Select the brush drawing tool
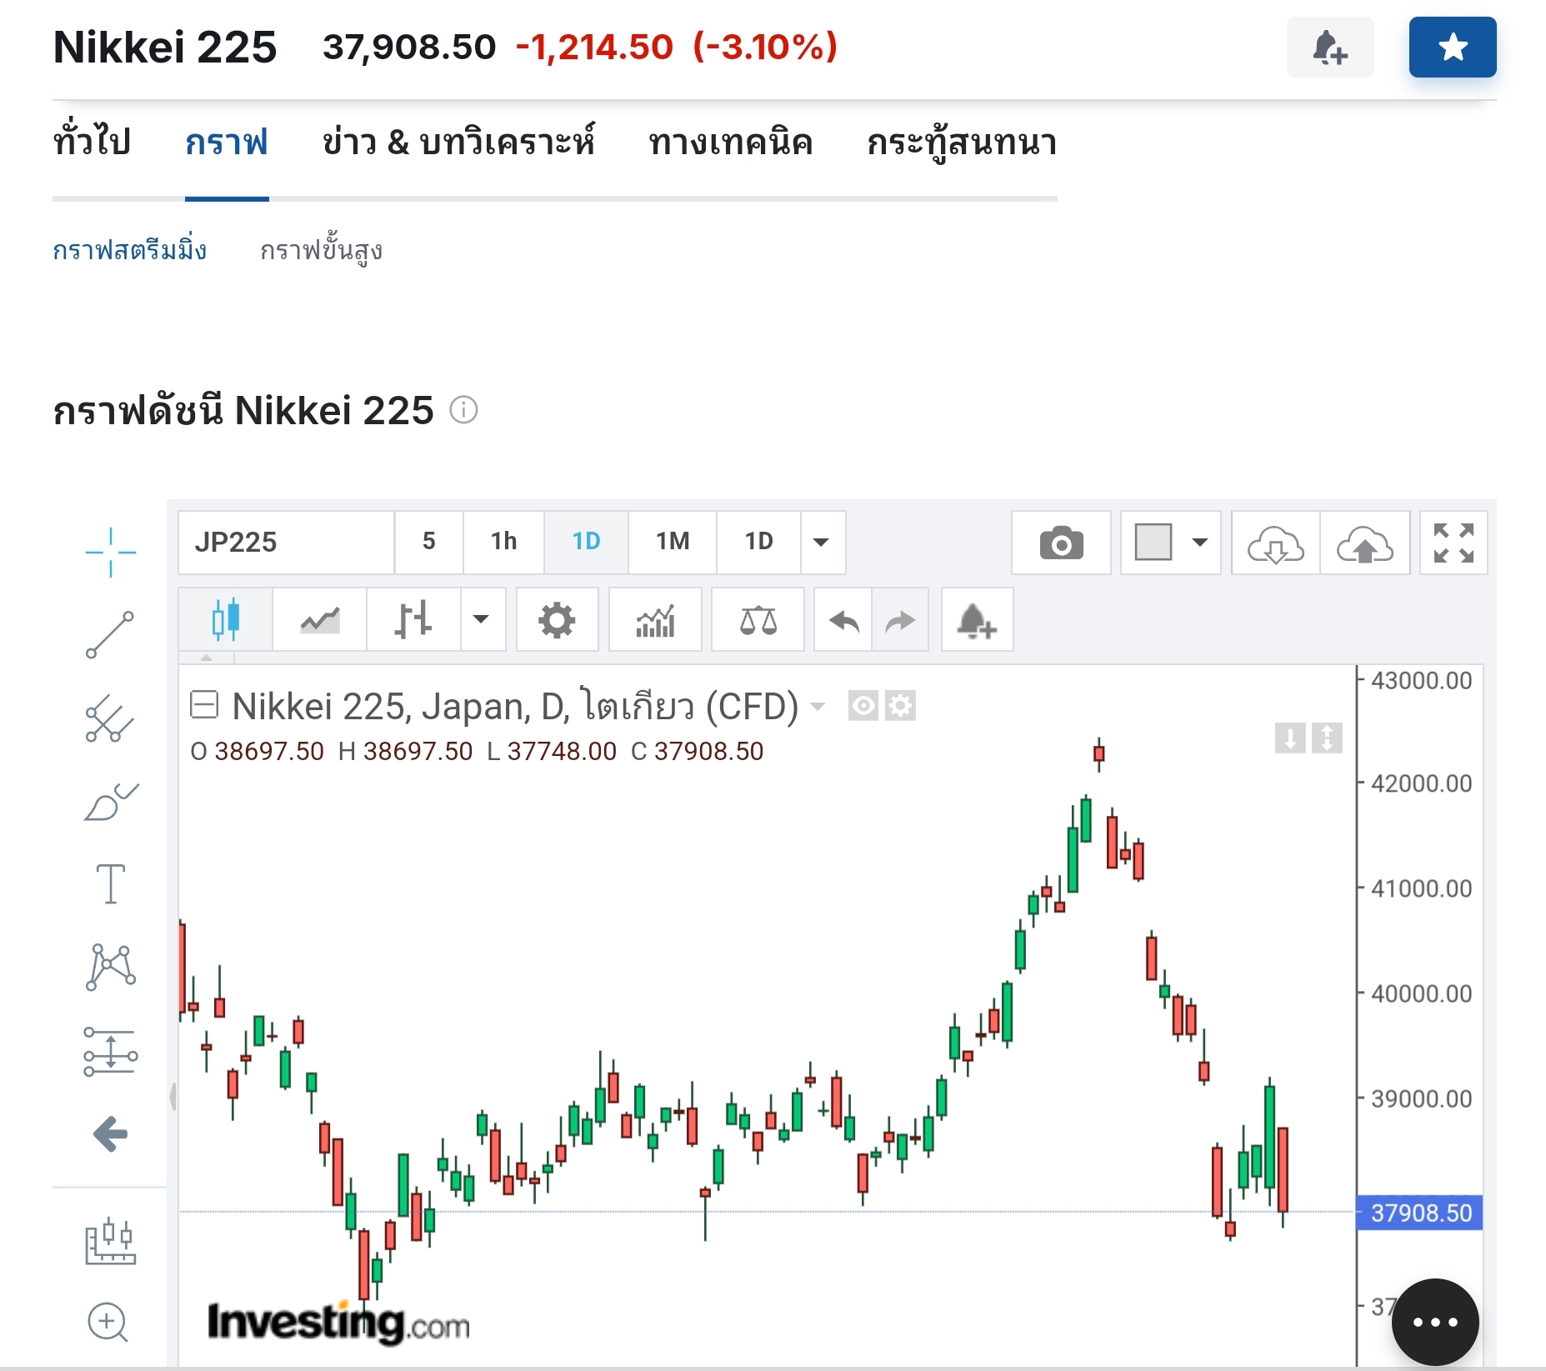 (110, 802)
